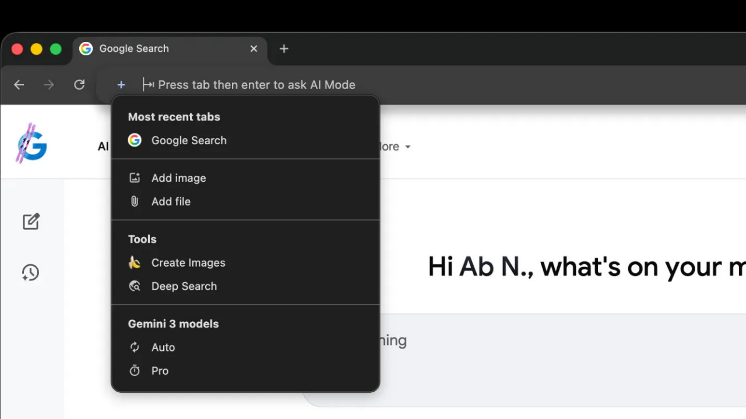Image resolution: width=746 pixels, height=419 pixels.
Task: Click the Gemini G logo
Action: coord(31,144)
